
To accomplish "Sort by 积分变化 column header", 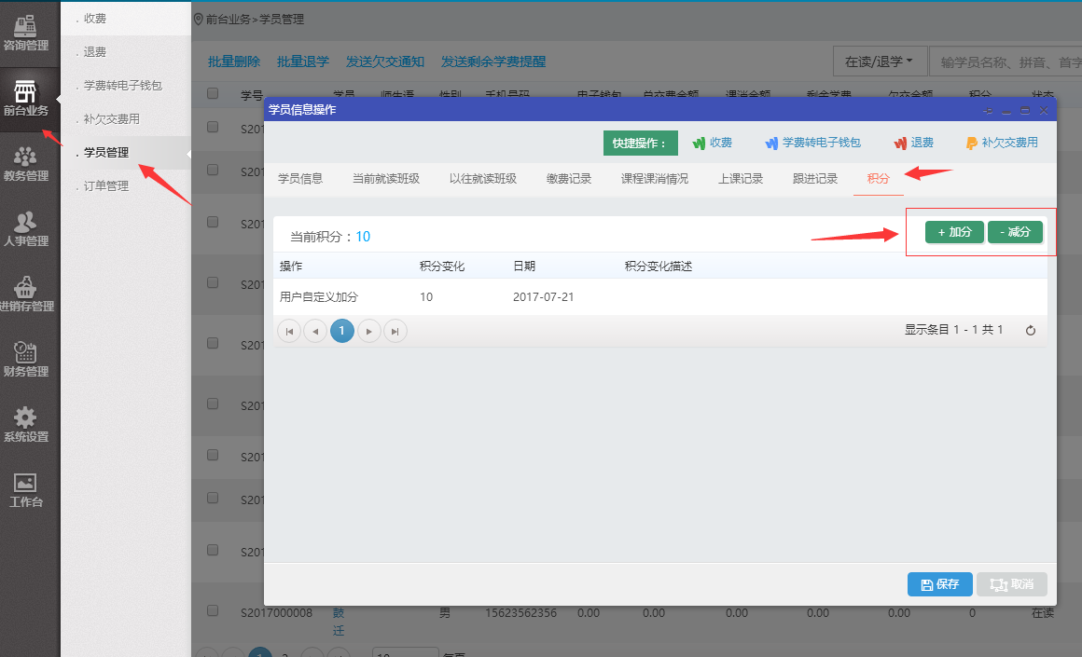I will pyautogui.click(x=441, y=267).
